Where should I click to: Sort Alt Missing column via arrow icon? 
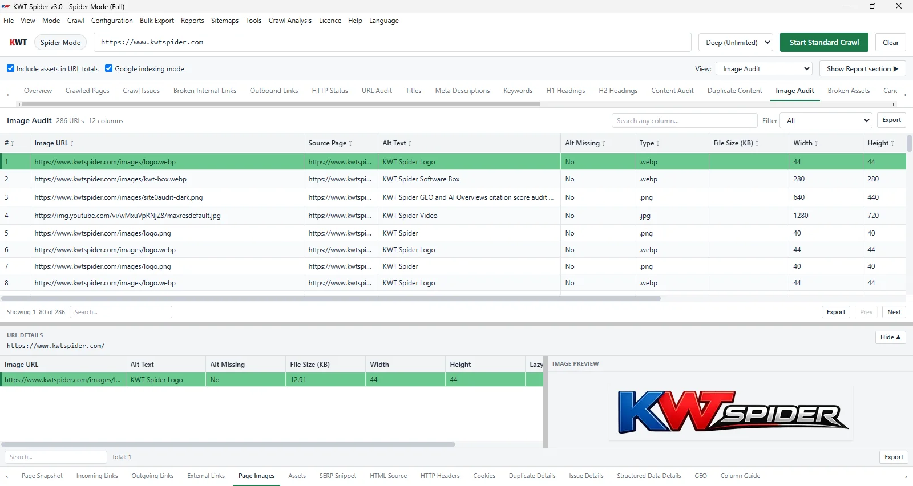[x=604, y=144]
